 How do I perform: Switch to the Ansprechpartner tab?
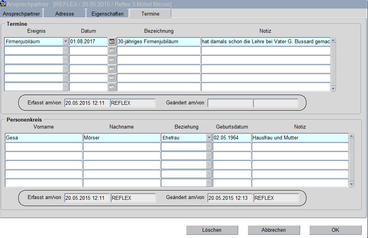click(21, 14)
